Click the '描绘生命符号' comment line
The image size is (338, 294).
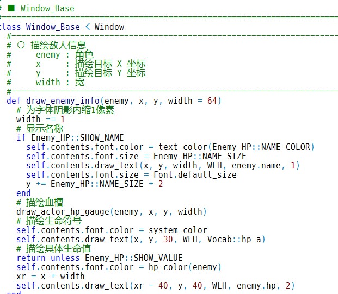[49, 221]
